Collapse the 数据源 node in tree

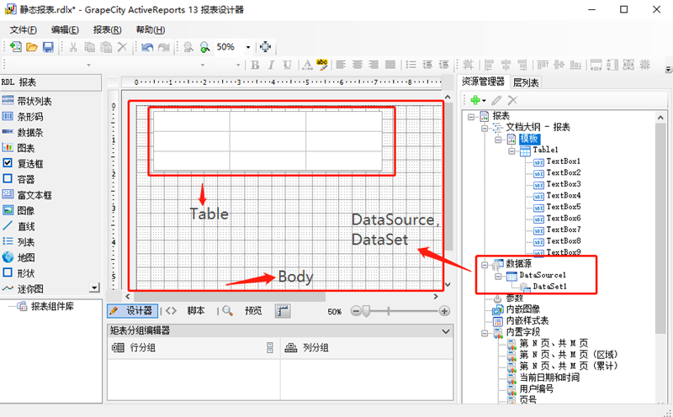point(485,263)
